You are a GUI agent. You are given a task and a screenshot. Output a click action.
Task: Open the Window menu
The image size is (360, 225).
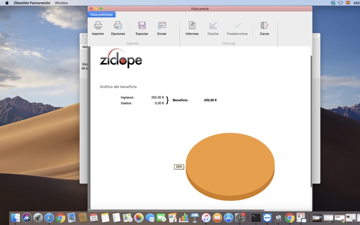click(61, 3)
